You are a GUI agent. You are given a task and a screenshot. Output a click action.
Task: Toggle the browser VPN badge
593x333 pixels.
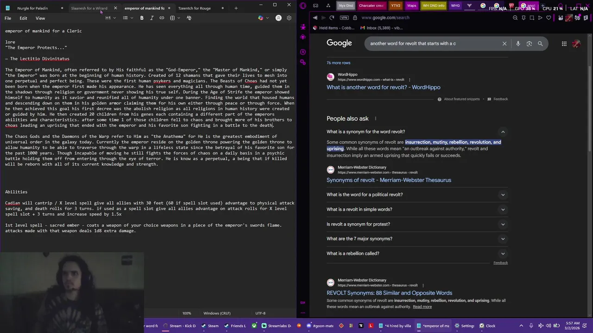point(344,18)
